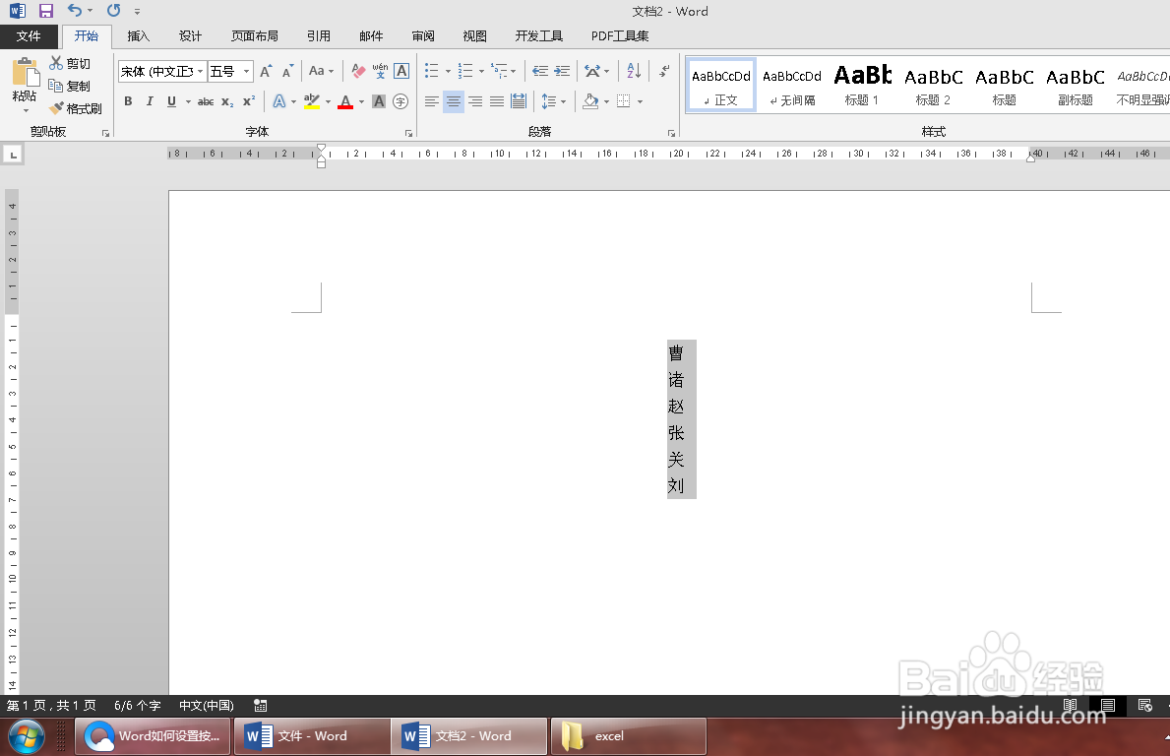Open the font name dropdown (宋体)
Viewport: 1170px width, 756px height.
pyautogui.click(x=200, y=71)
